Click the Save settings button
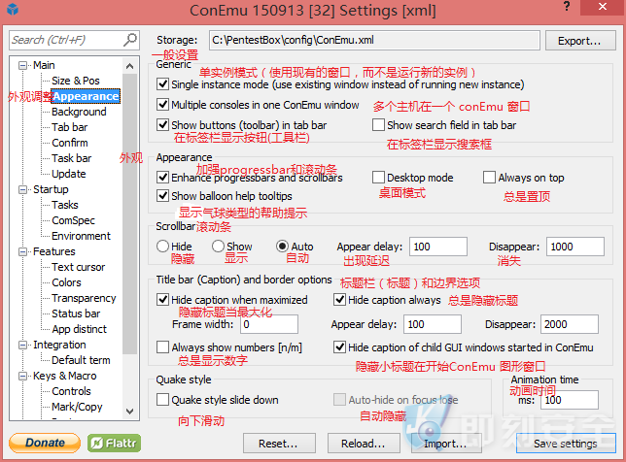 (566, 444)
